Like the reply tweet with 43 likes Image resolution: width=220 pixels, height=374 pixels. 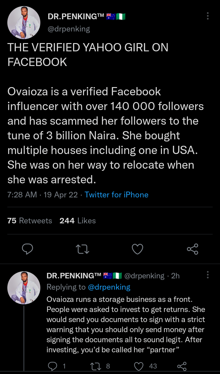tap(139, 366)
